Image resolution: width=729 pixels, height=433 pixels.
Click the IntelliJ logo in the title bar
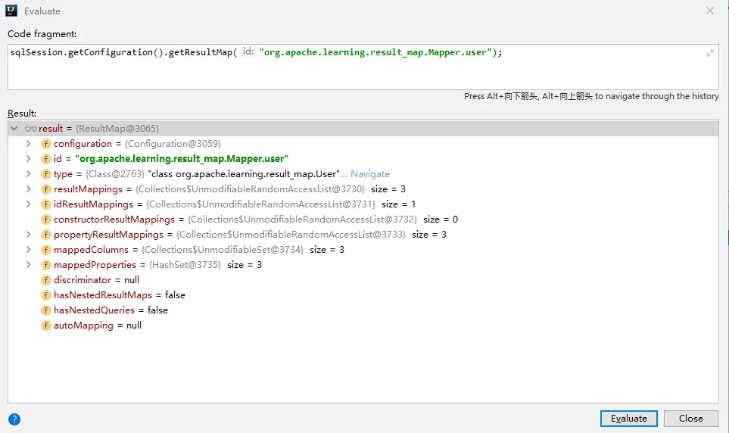11,11
